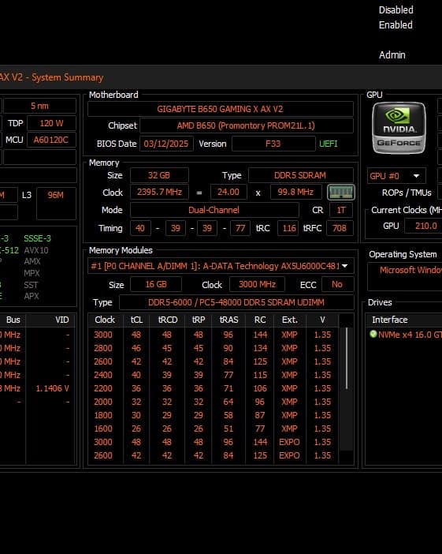The height and width of the screenshot is (554, 442).
Task: Click the tRAS column header
Action: 228,320
